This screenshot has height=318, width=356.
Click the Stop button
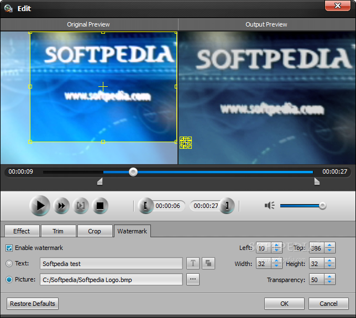coord(100,206)
